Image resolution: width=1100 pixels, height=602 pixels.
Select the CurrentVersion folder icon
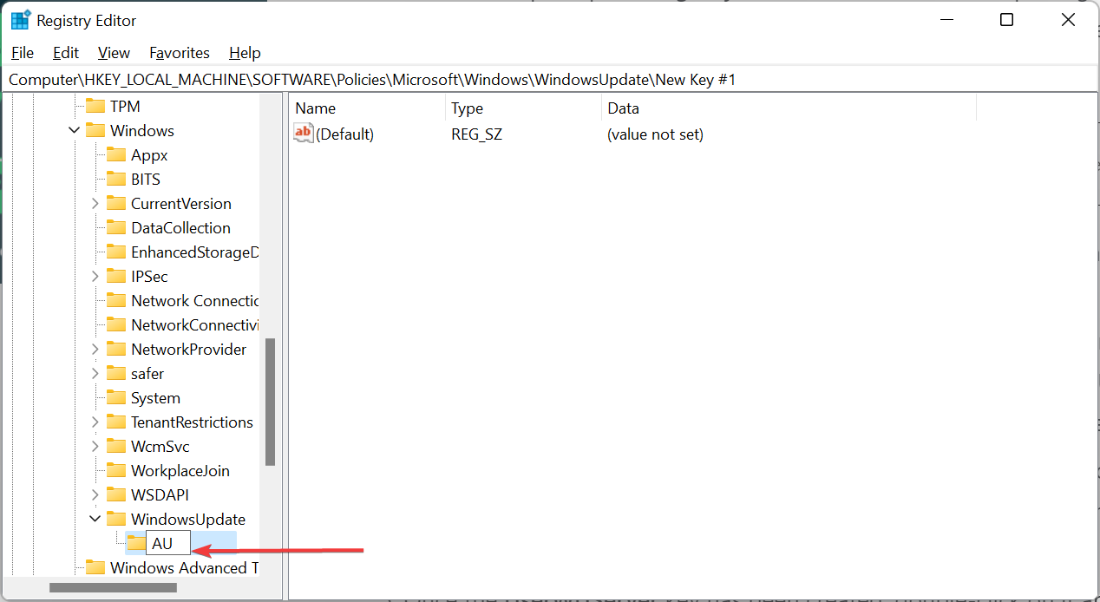click(116, 204)
